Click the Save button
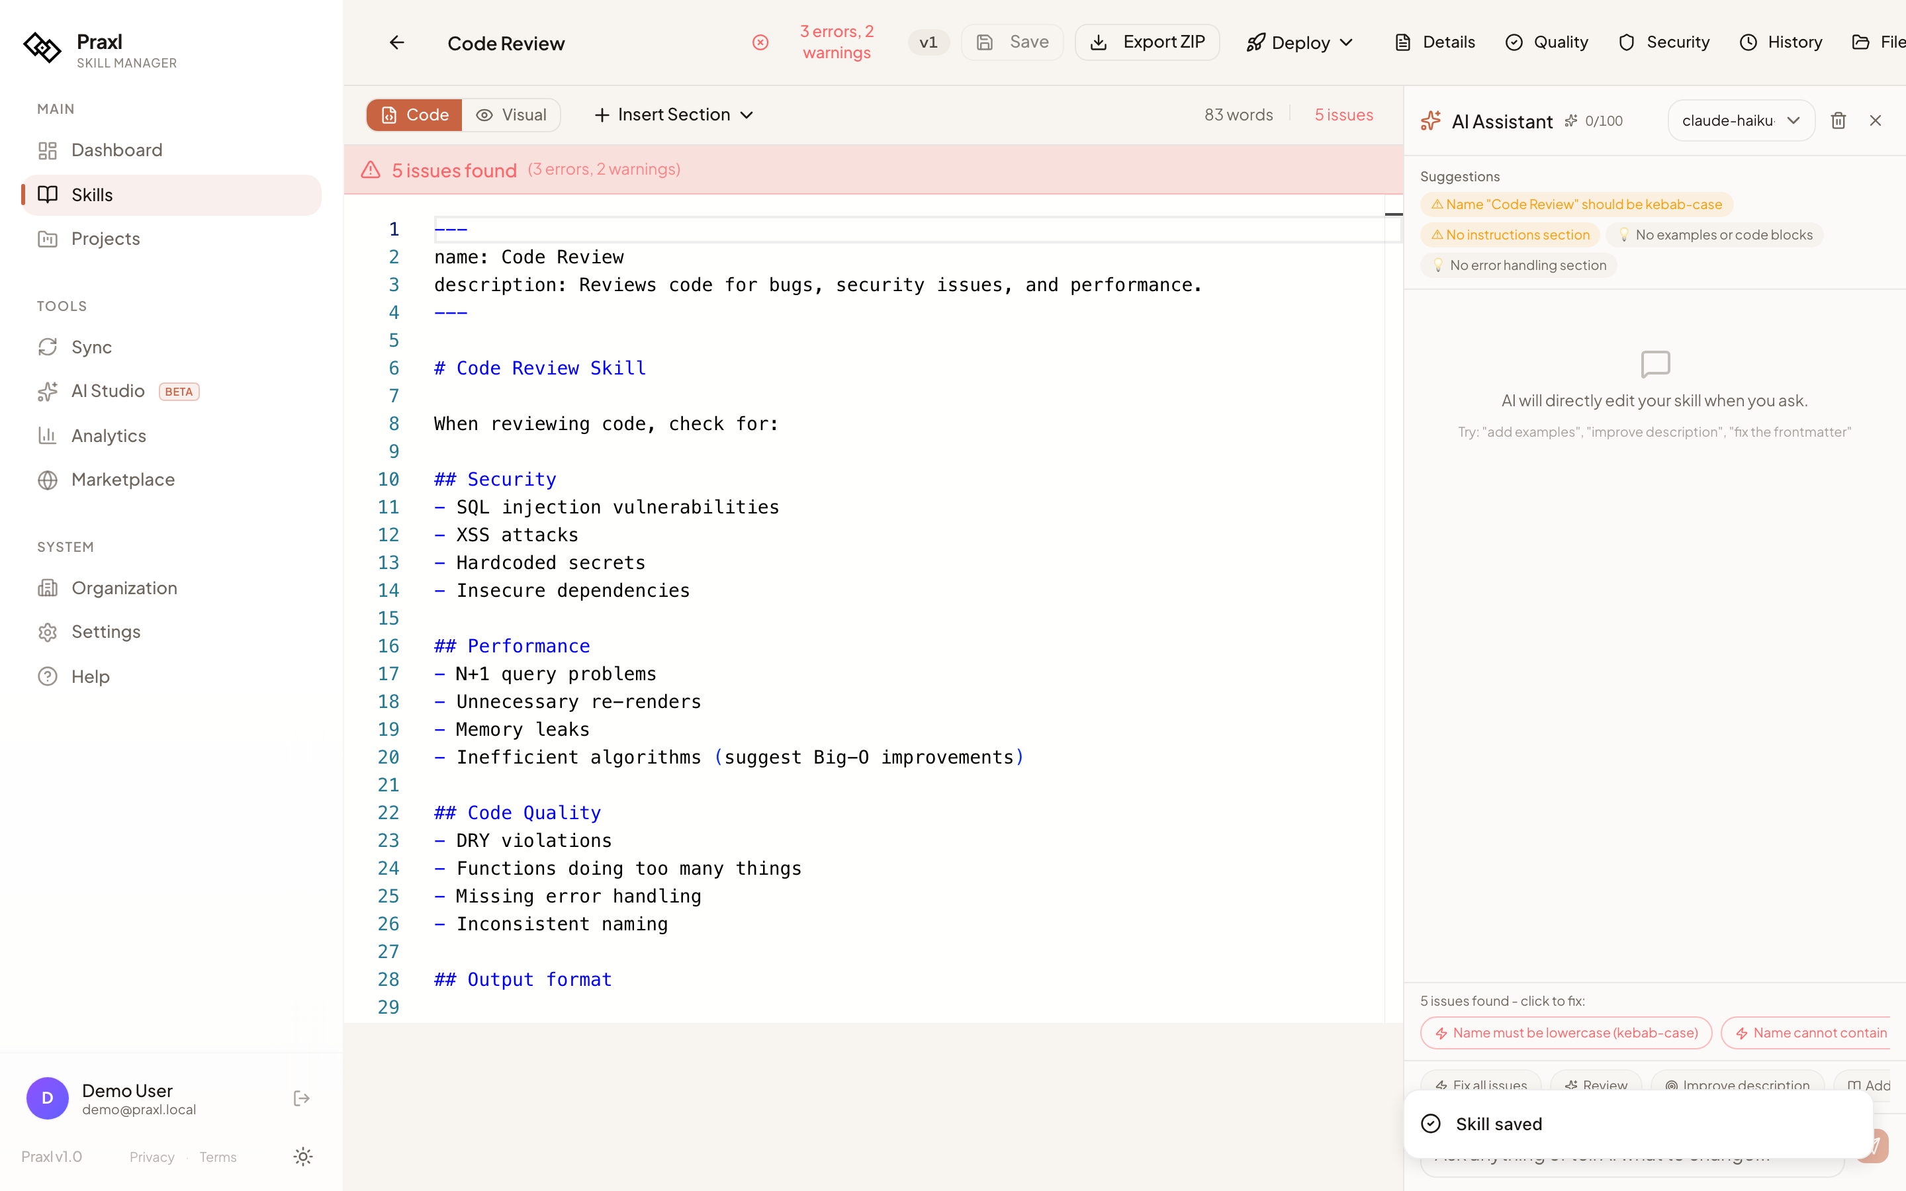The image size is (1906, 1191). click(1012, 42)
